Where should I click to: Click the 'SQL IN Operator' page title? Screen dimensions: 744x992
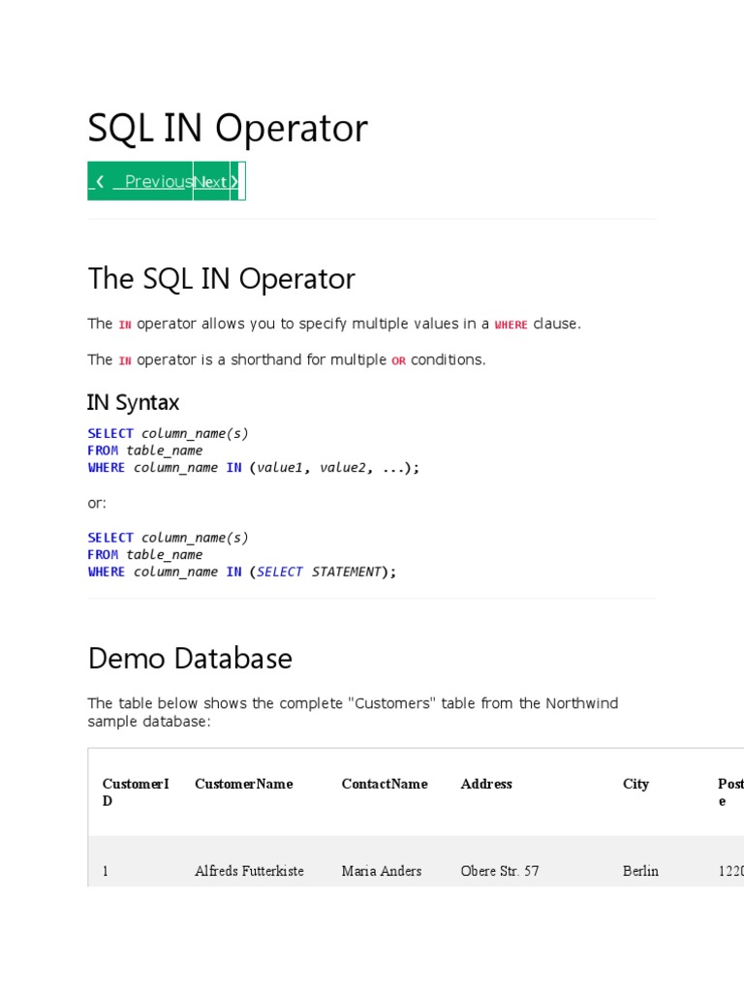(228, 129)
